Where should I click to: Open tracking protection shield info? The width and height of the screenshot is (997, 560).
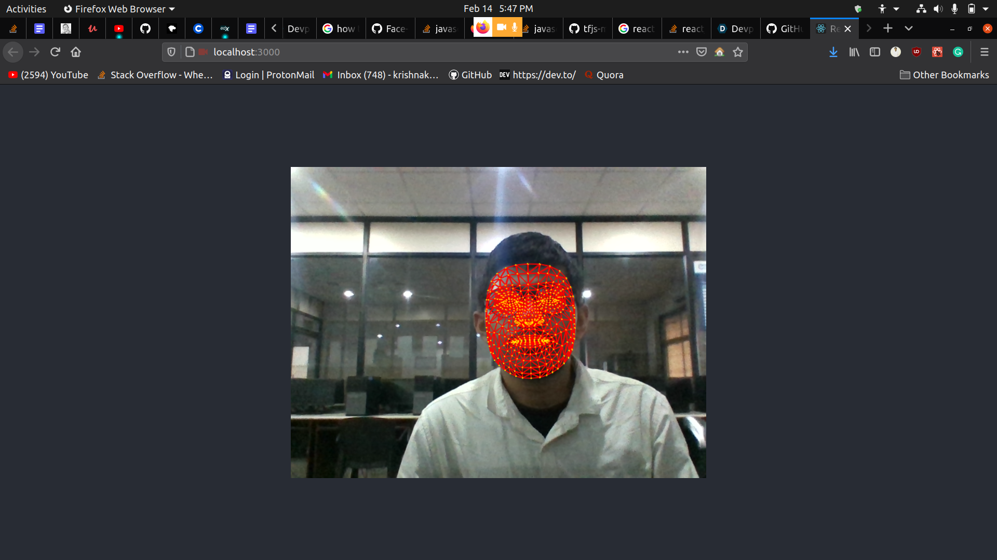[x=171, y=52]
